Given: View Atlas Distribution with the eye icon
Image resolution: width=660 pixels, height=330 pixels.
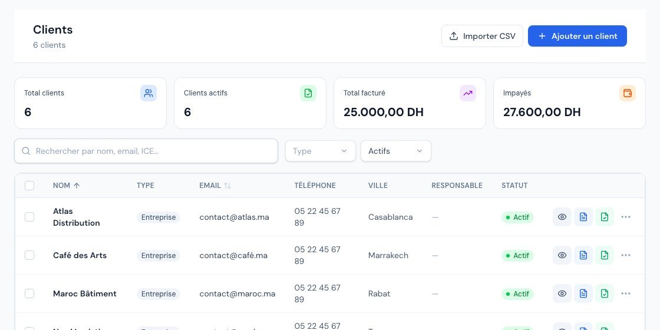Looking at the screenshot, I should [562, 217].
